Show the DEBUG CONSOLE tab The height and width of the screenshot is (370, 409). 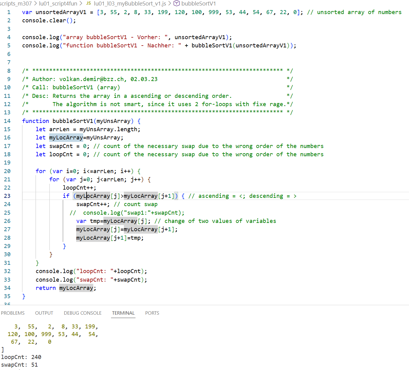(x=83, y=313)
